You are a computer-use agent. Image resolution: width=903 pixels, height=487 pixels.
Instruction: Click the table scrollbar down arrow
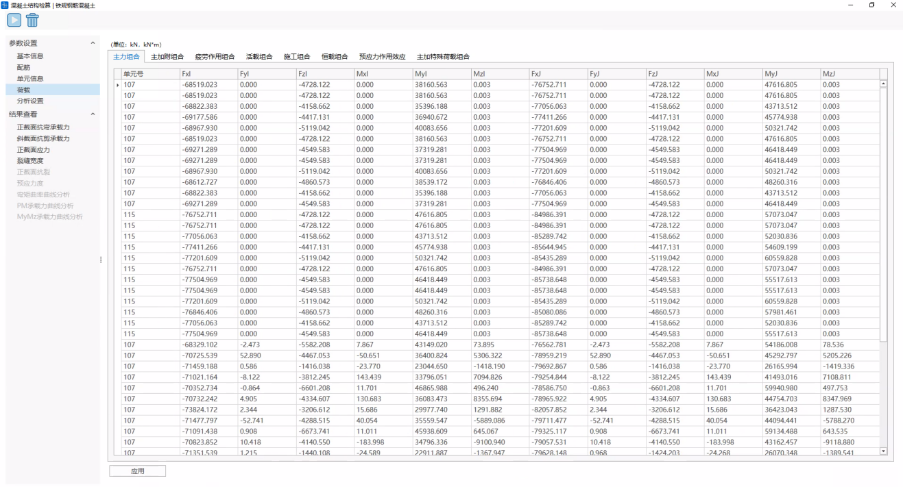coord(883,451)
